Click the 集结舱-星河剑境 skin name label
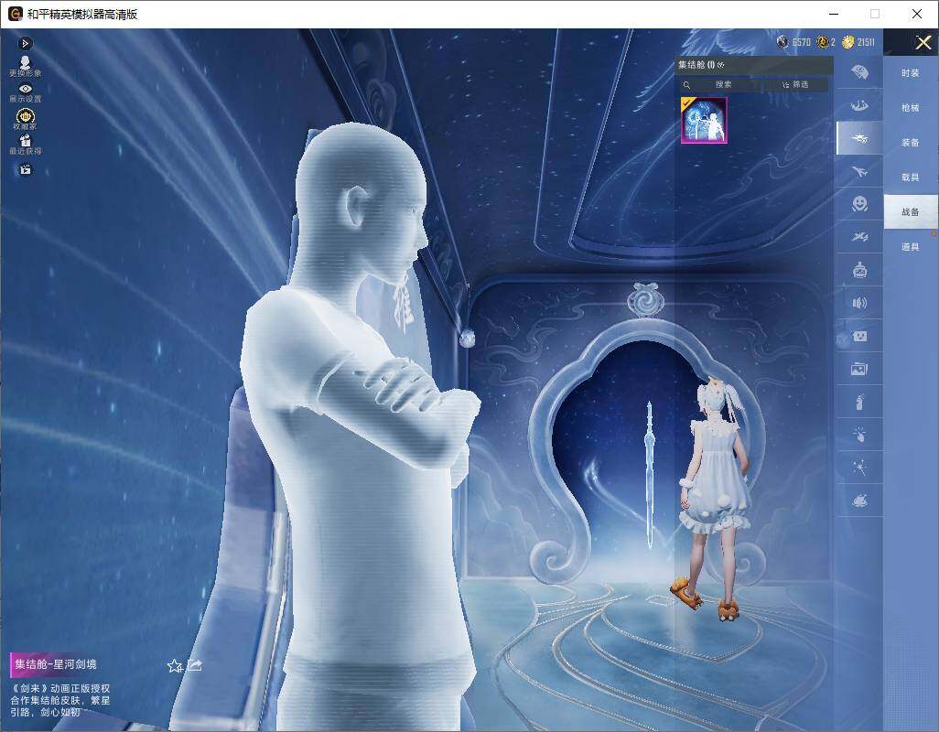 click(x=55, y=664)
